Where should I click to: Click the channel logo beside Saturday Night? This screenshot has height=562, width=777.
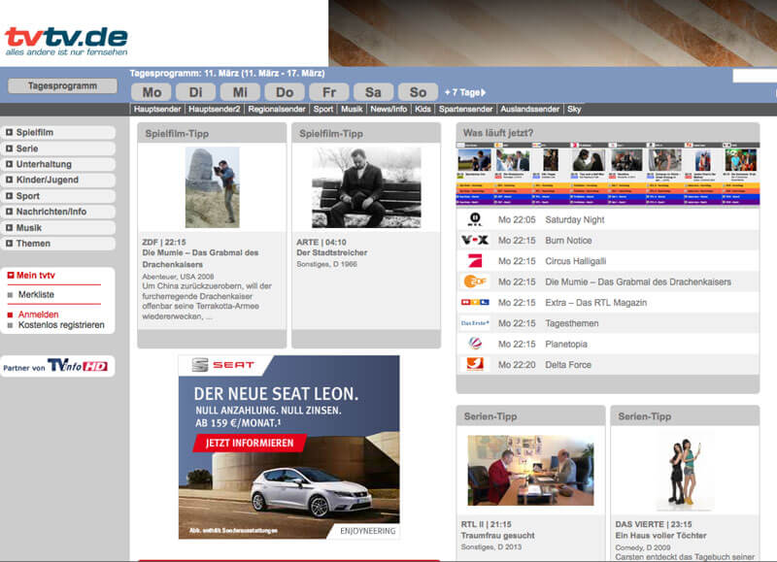point(475,219)
